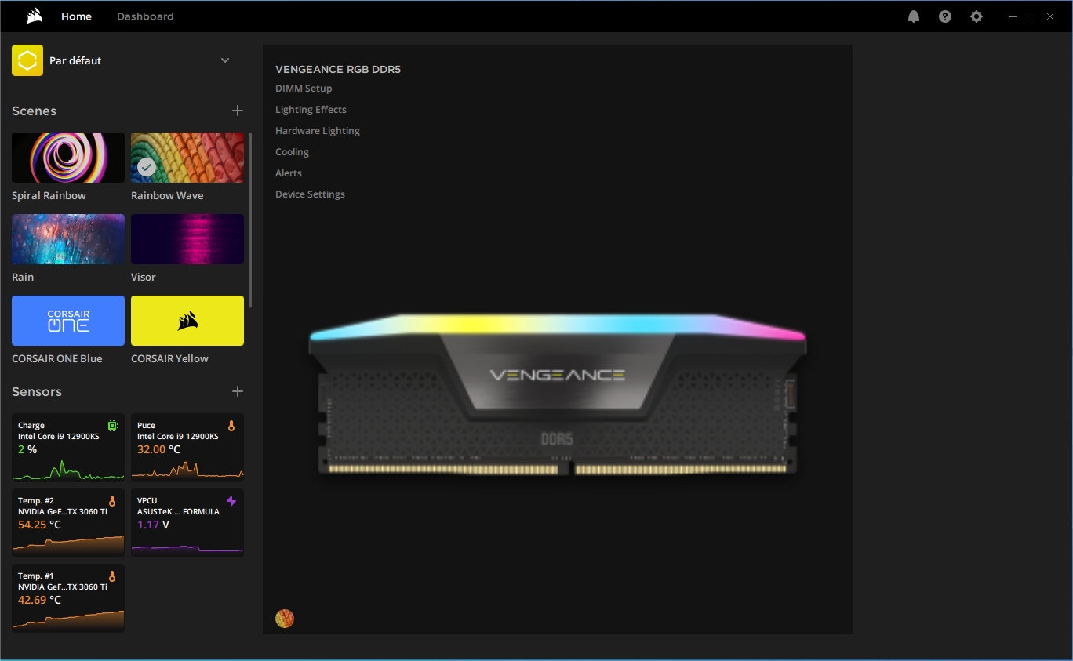
Task: Click the Visor scene label
Action: [x=143, y=277]
